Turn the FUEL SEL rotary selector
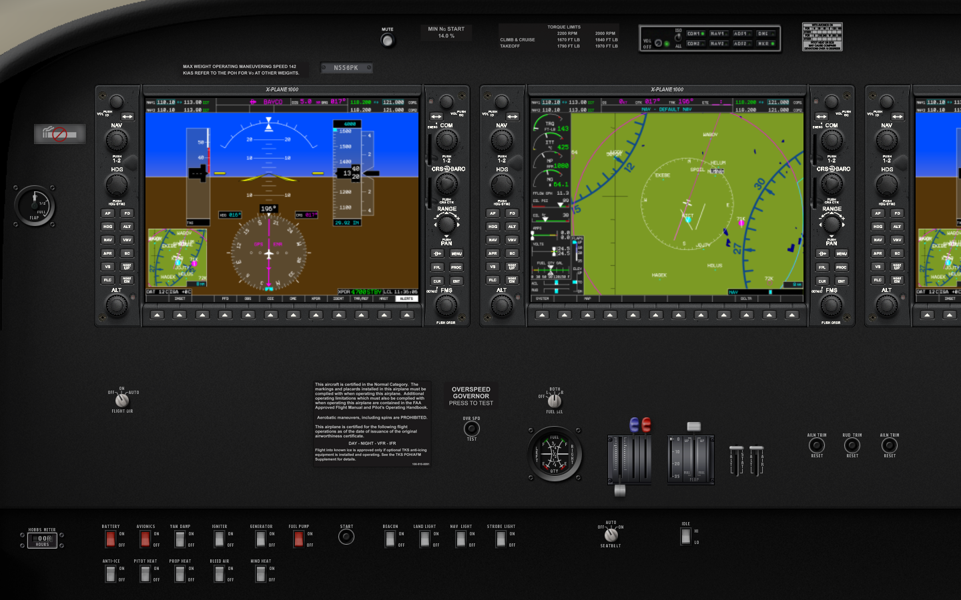This screenshot has width=961, height=600. pos(554,401)
